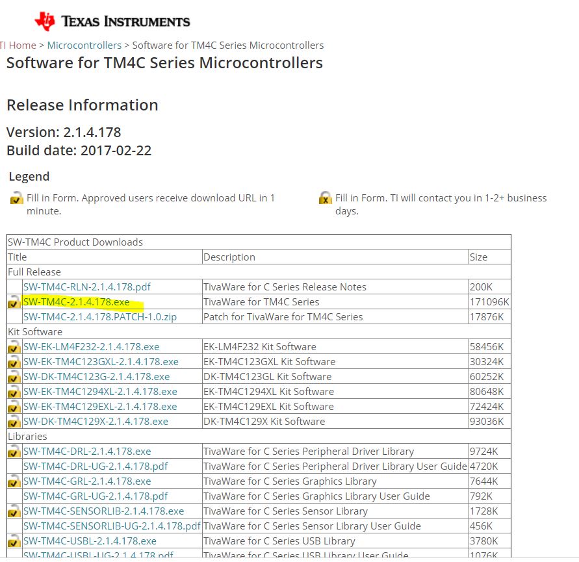Screen dimensions: 579x562
Task: Click the 171096K size cell
Action: click(x=489, y=301)
